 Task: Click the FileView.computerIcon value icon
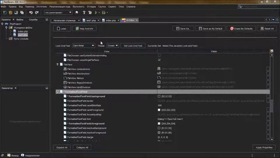point(159,68)
